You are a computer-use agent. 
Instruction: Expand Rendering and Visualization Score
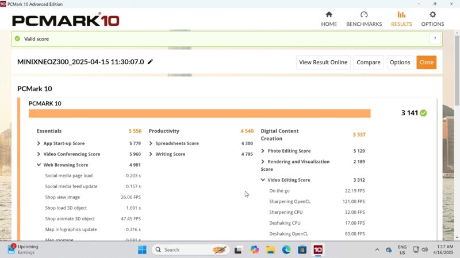[x=263, y=162]
